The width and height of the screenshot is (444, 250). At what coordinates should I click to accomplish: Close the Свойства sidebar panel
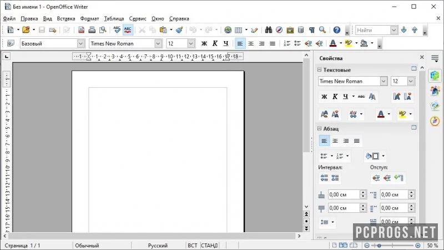coord(422,57)
